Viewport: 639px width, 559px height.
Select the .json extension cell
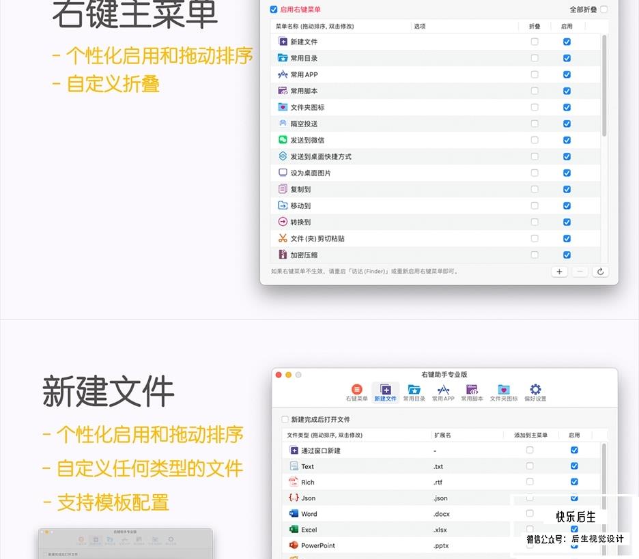440,498
